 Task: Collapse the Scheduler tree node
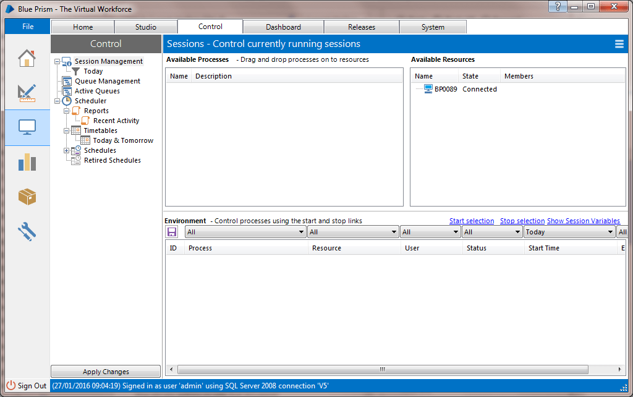[57, 101]
